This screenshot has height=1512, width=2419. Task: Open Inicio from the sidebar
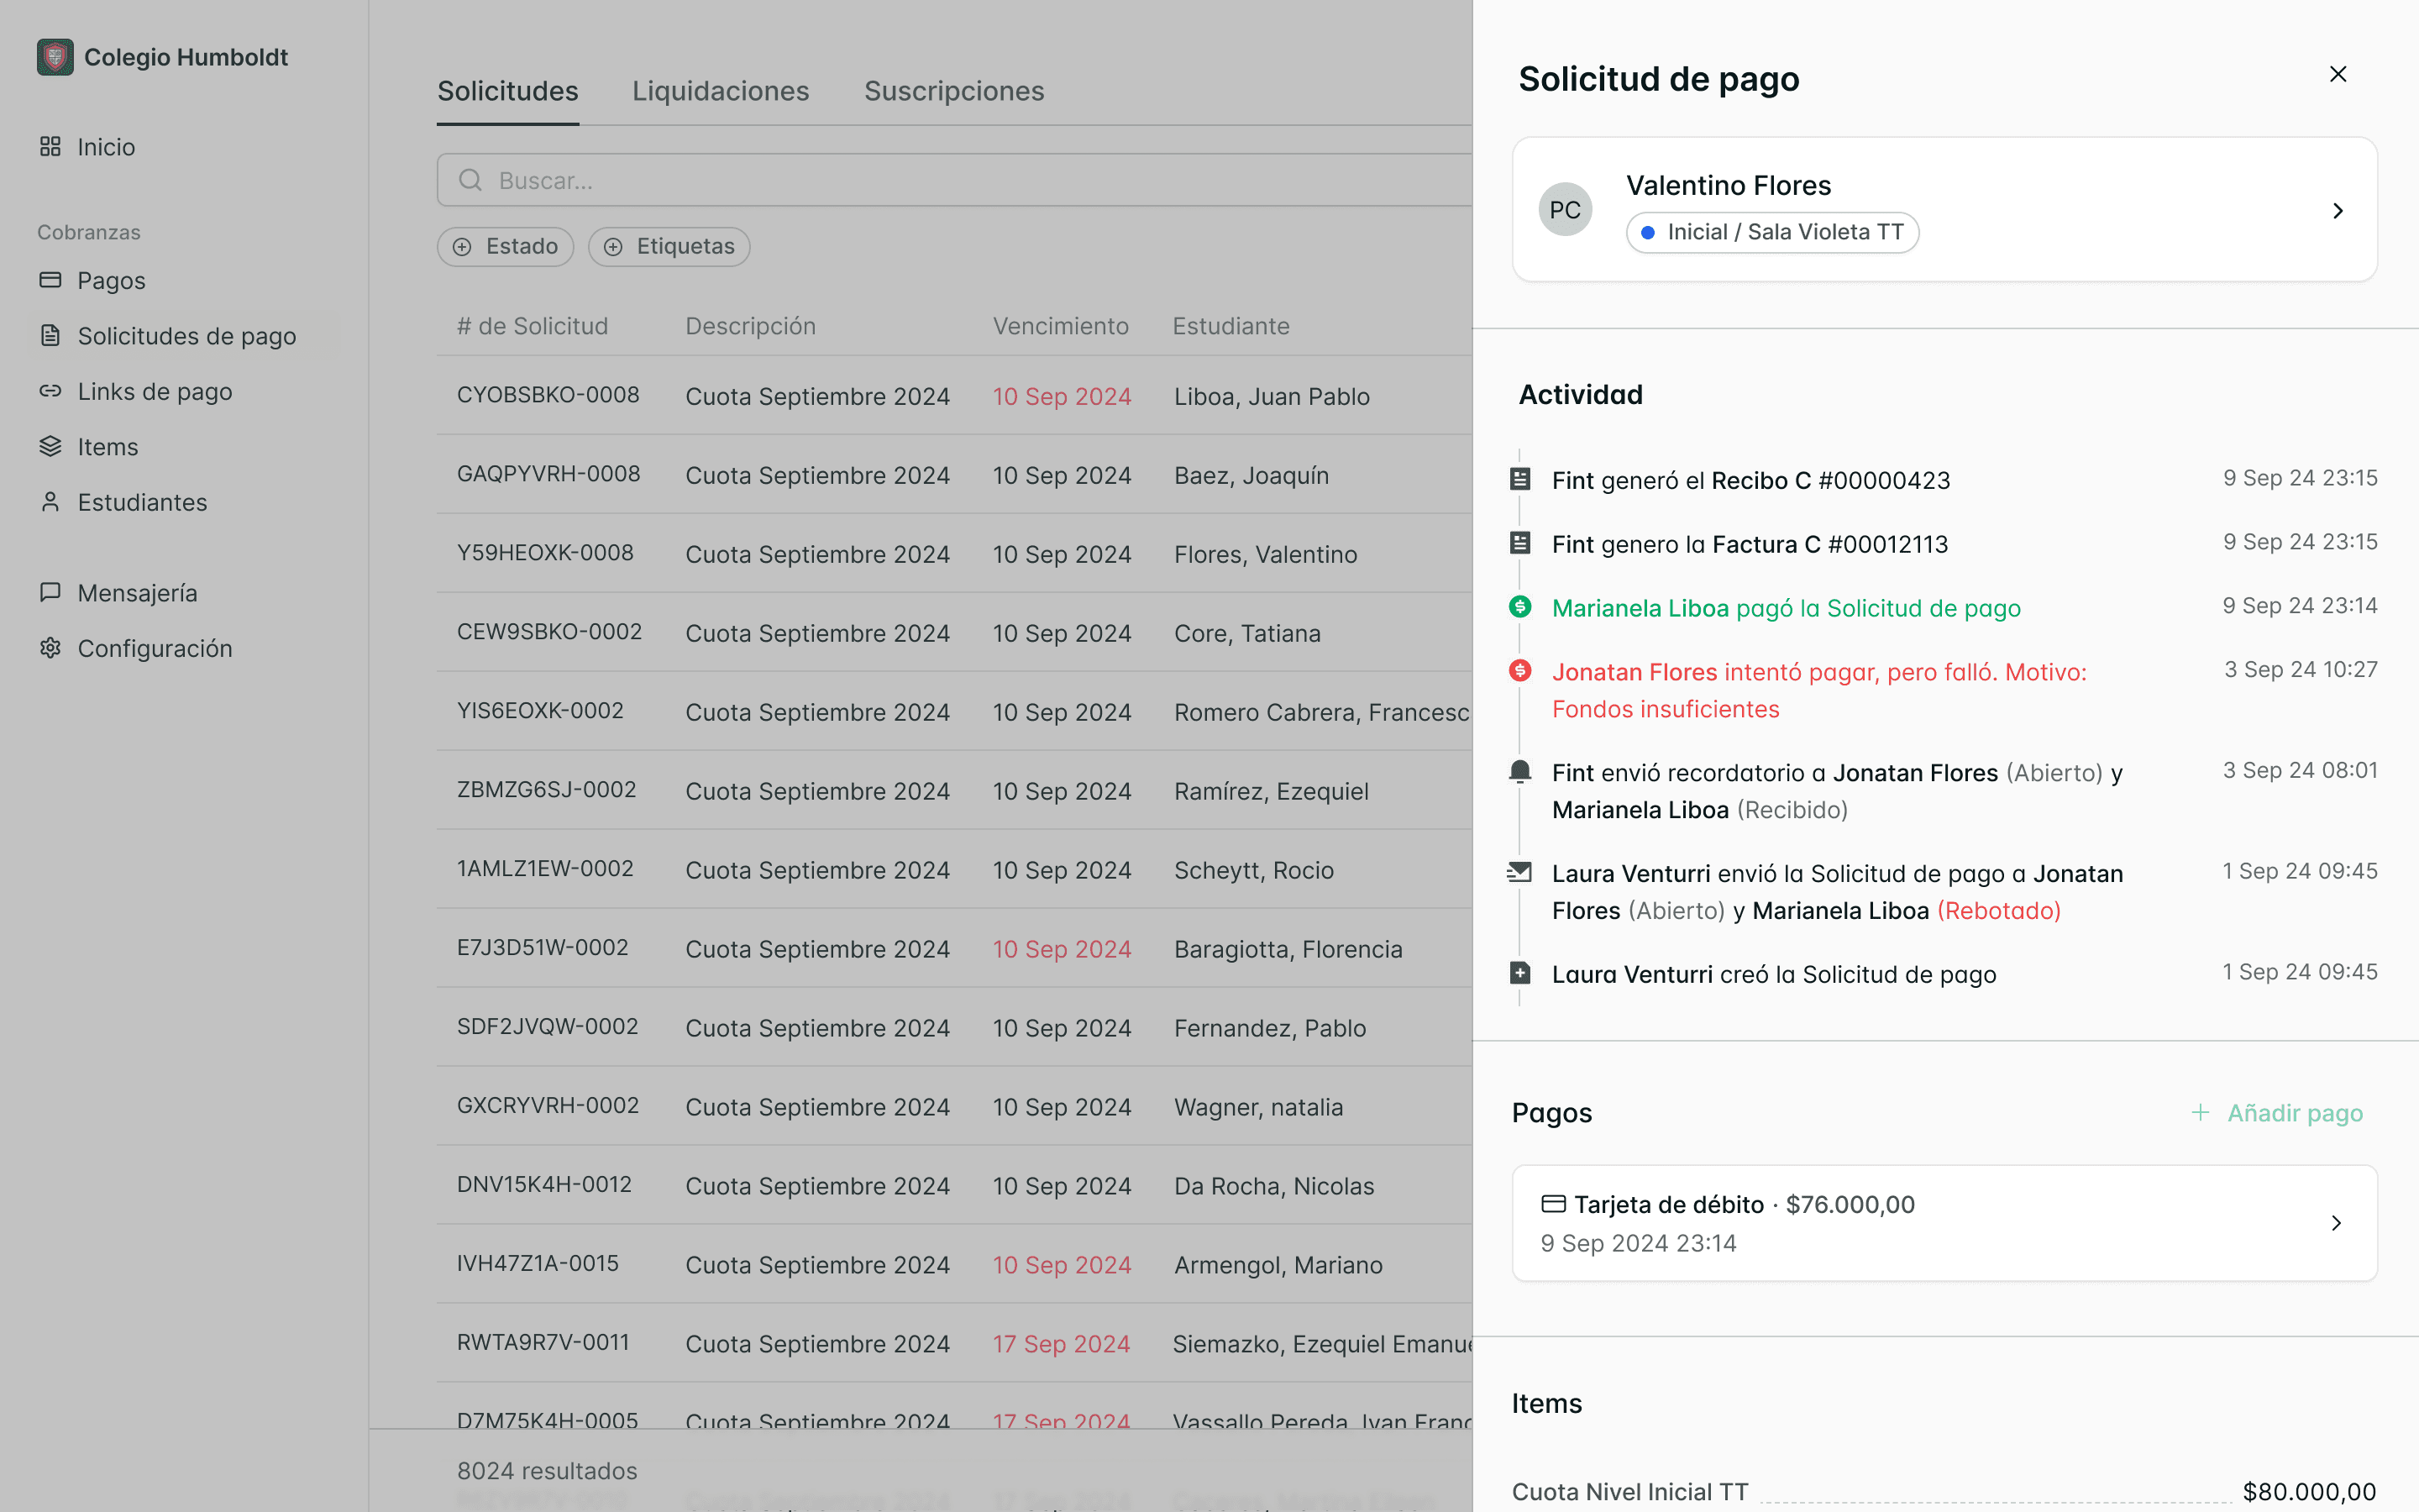[105, 147]
